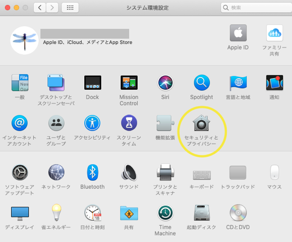292x242 pixels.
Task: Click the back navigation arrow
Action: 40,8
